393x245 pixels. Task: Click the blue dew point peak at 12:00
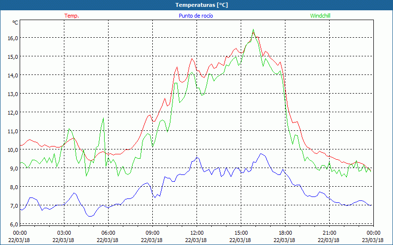[197, 157]
